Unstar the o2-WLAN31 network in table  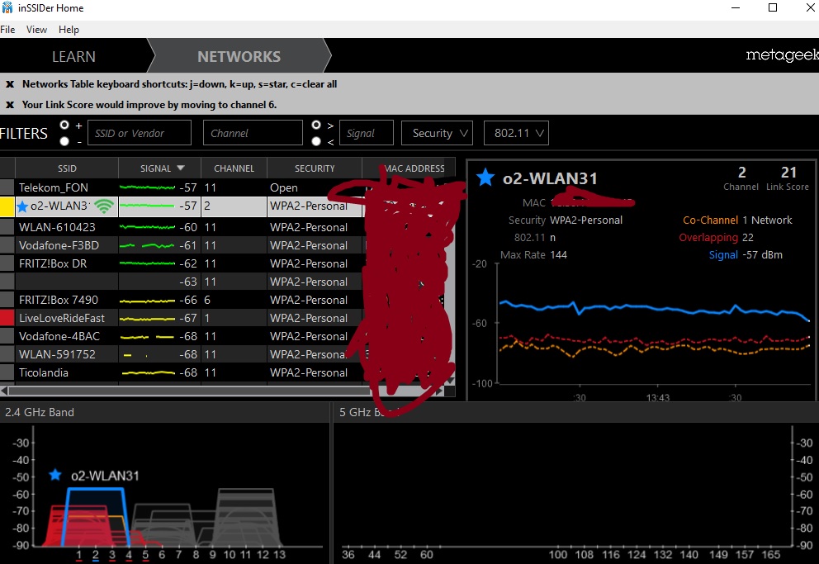click(x=22, y=206)
